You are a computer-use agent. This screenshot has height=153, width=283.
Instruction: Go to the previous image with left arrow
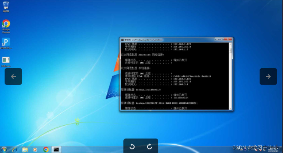pos(13,77)
